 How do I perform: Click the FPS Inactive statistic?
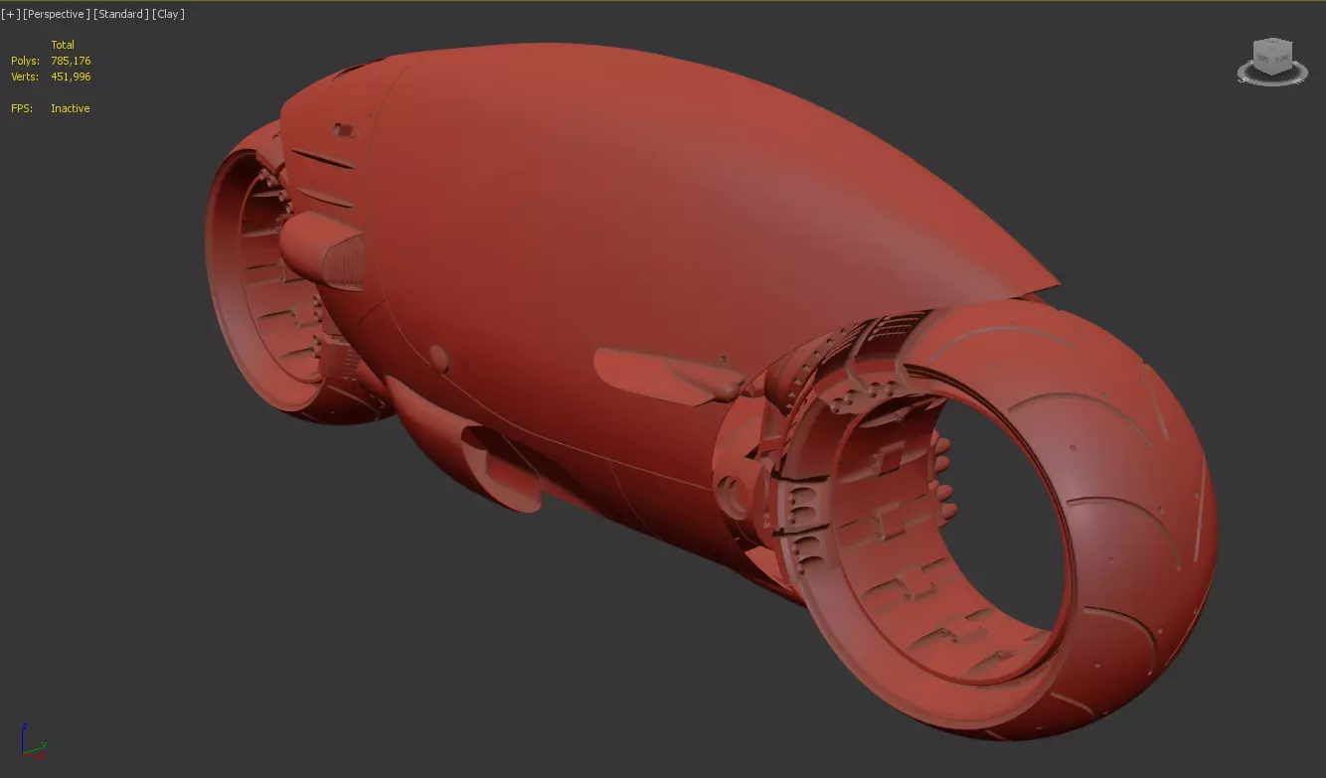(51, 108)
